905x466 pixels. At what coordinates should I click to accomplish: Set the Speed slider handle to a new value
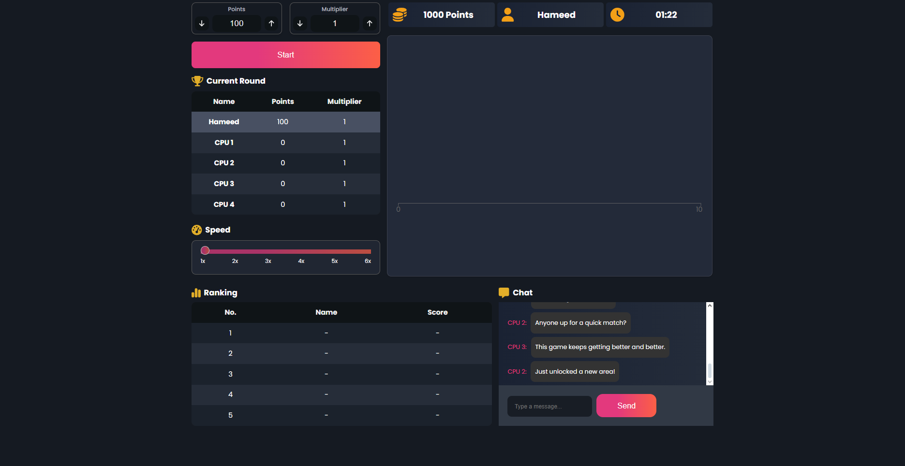click(x=205, y=250)
